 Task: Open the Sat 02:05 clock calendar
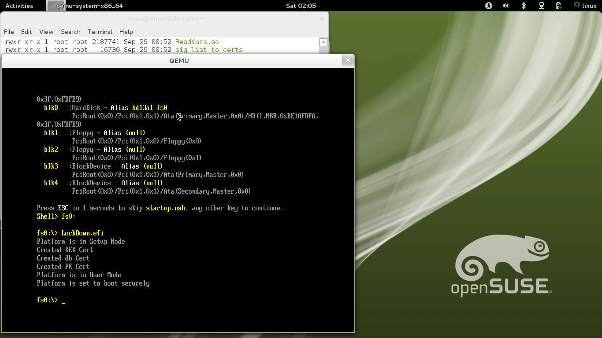pyautogui.click(x=301, y=6)
